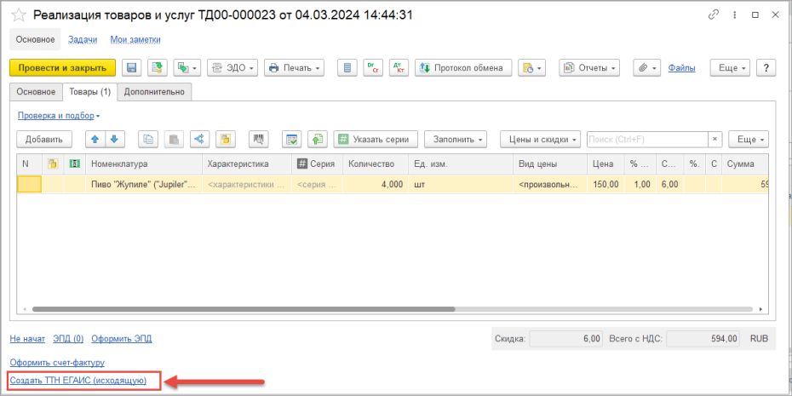
Task: Show Дт/Кт postings icon (red)
Action: pos(399,67)
